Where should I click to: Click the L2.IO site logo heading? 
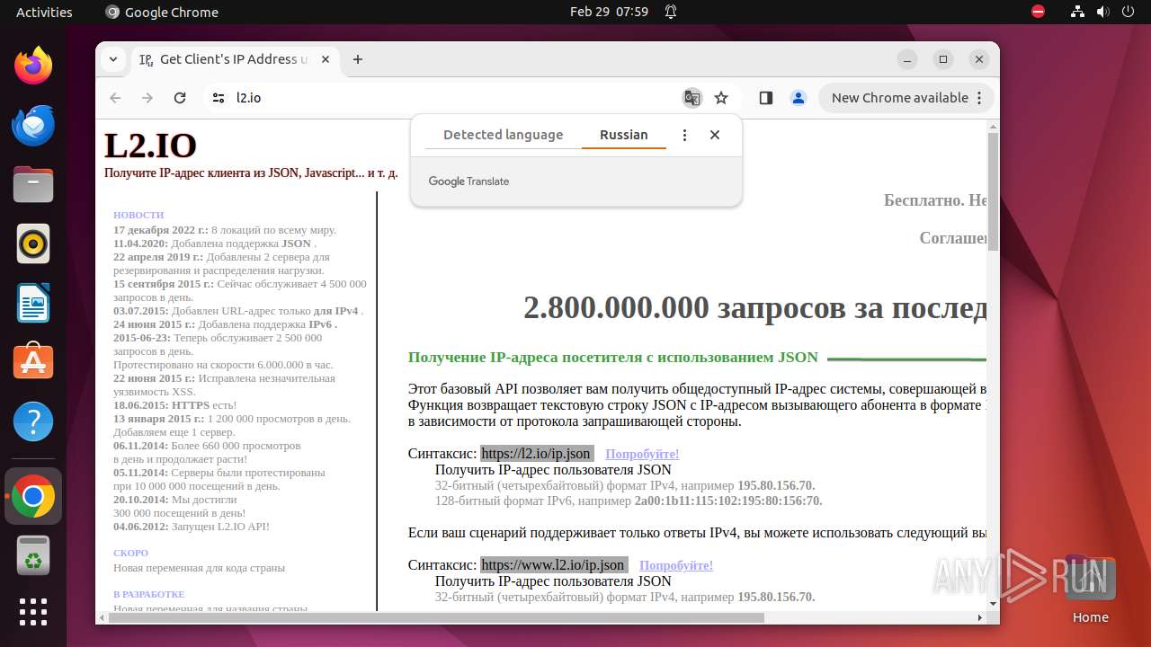[150, 146]
